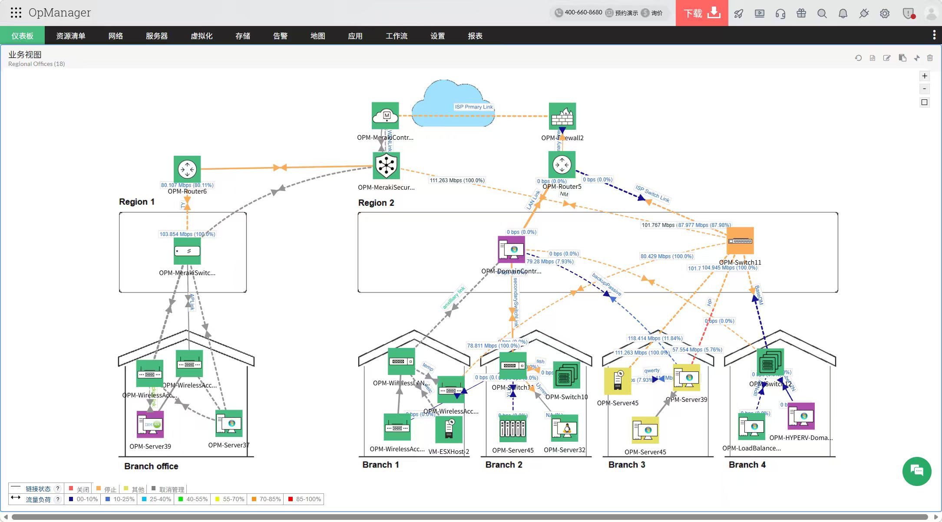Click the headset support icon
942x522 pixels.
pos(780,13)
